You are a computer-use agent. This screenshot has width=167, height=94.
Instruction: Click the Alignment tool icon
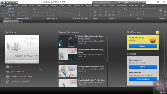point(47,9)
